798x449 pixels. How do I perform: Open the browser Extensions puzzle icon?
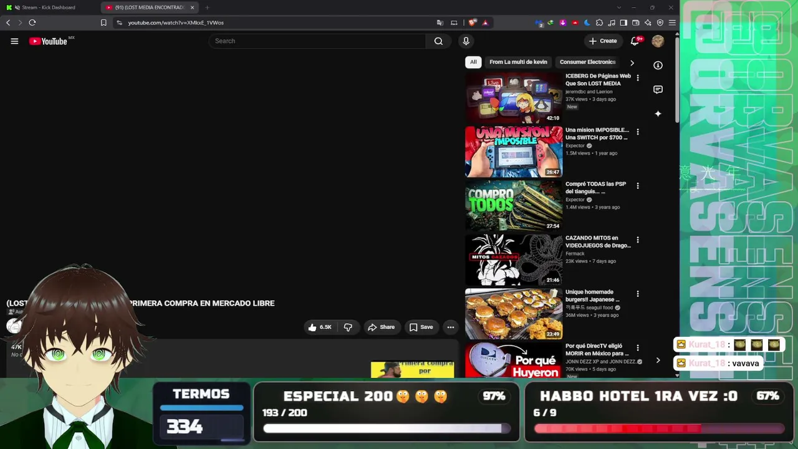point(599,22)
